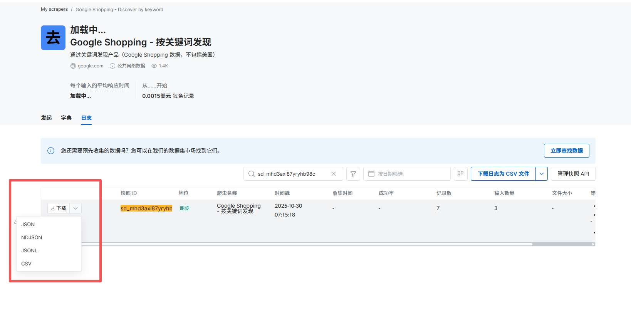
Task: Click the 快照 ID column header
Action: (129, 193)
